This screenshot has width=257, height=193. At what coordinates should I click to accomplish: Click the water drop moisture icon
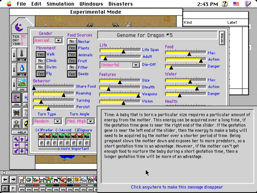[x=22, y=68]
